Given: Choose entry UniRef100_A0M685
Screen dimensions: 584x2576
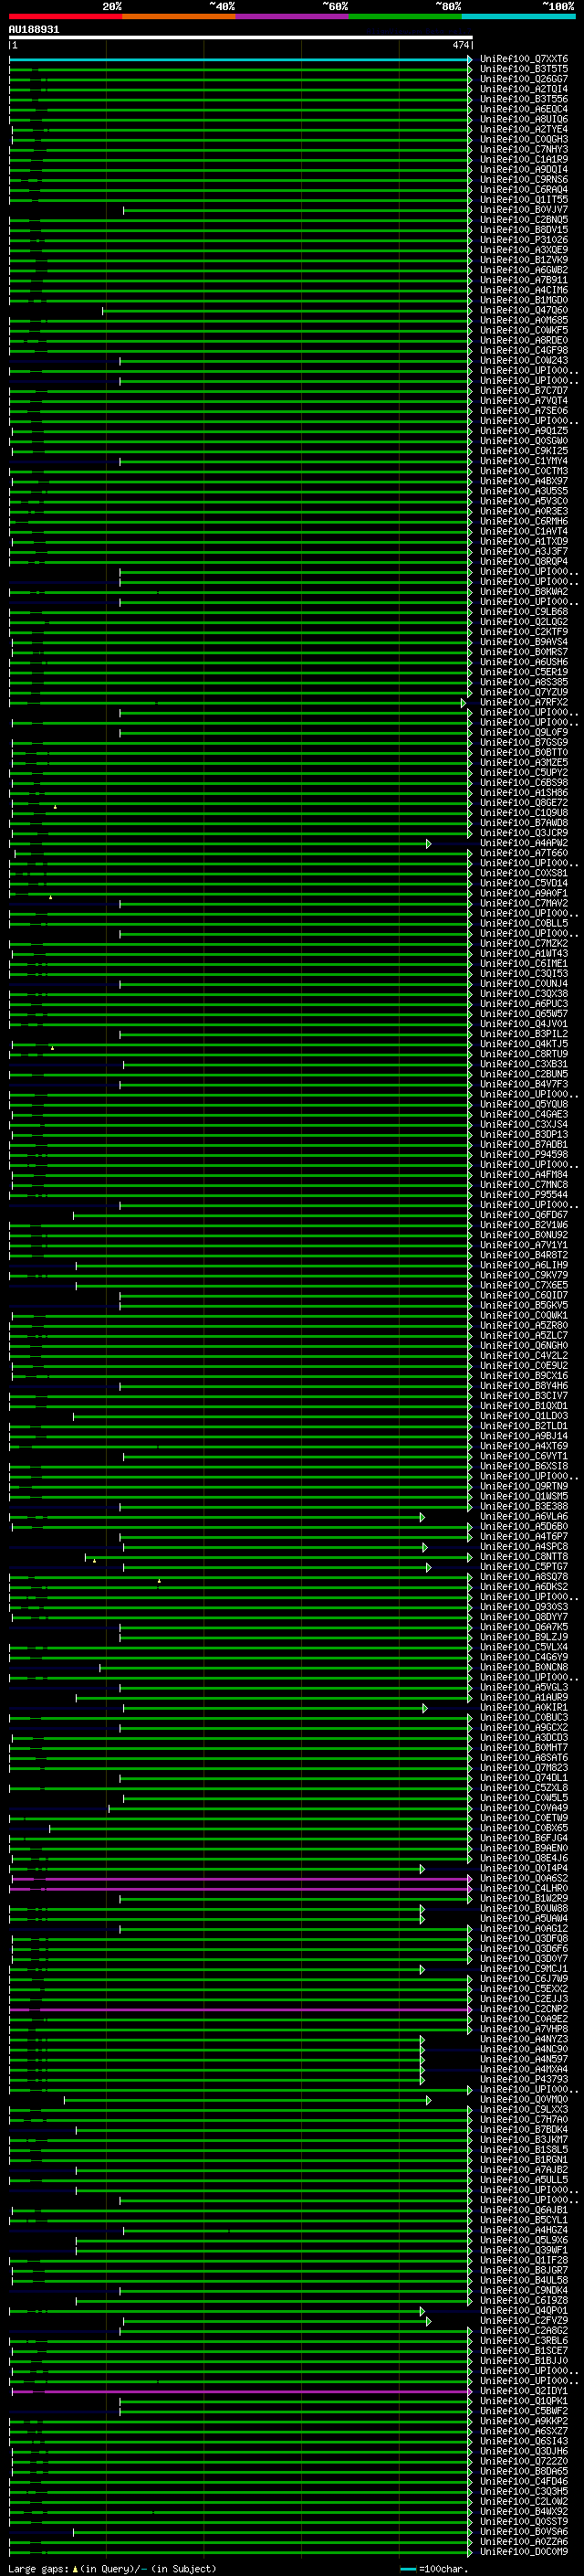Looking at the screenshot, I should click(524, 321).
